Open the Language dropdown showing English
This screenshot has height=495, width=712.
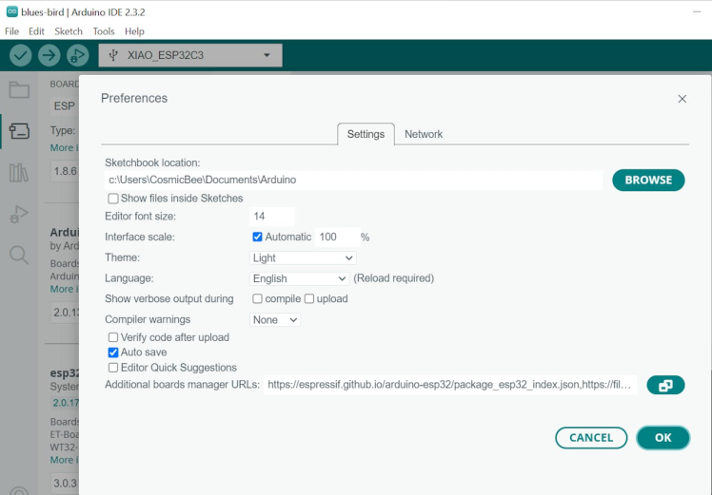tap(299, 278)
